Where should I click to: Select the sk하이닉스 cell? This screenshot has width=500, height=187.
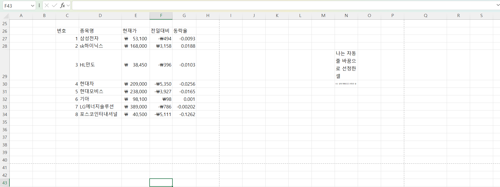click(100, 46)
